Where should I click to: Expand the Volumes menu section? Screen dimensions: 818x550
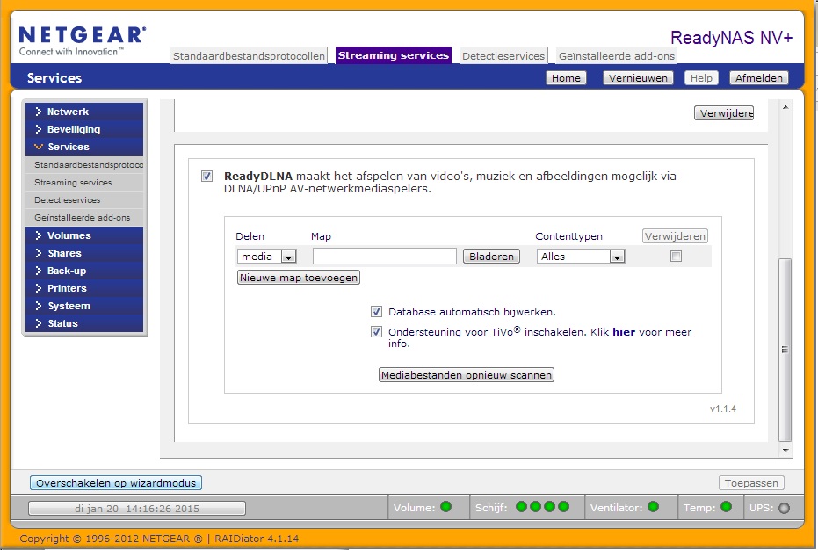[x=69, y=235]
